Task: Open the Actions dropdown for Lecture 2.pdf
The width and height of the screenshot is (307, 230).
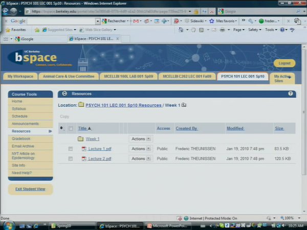Action: pyautogui.click(x=141, y=158)
